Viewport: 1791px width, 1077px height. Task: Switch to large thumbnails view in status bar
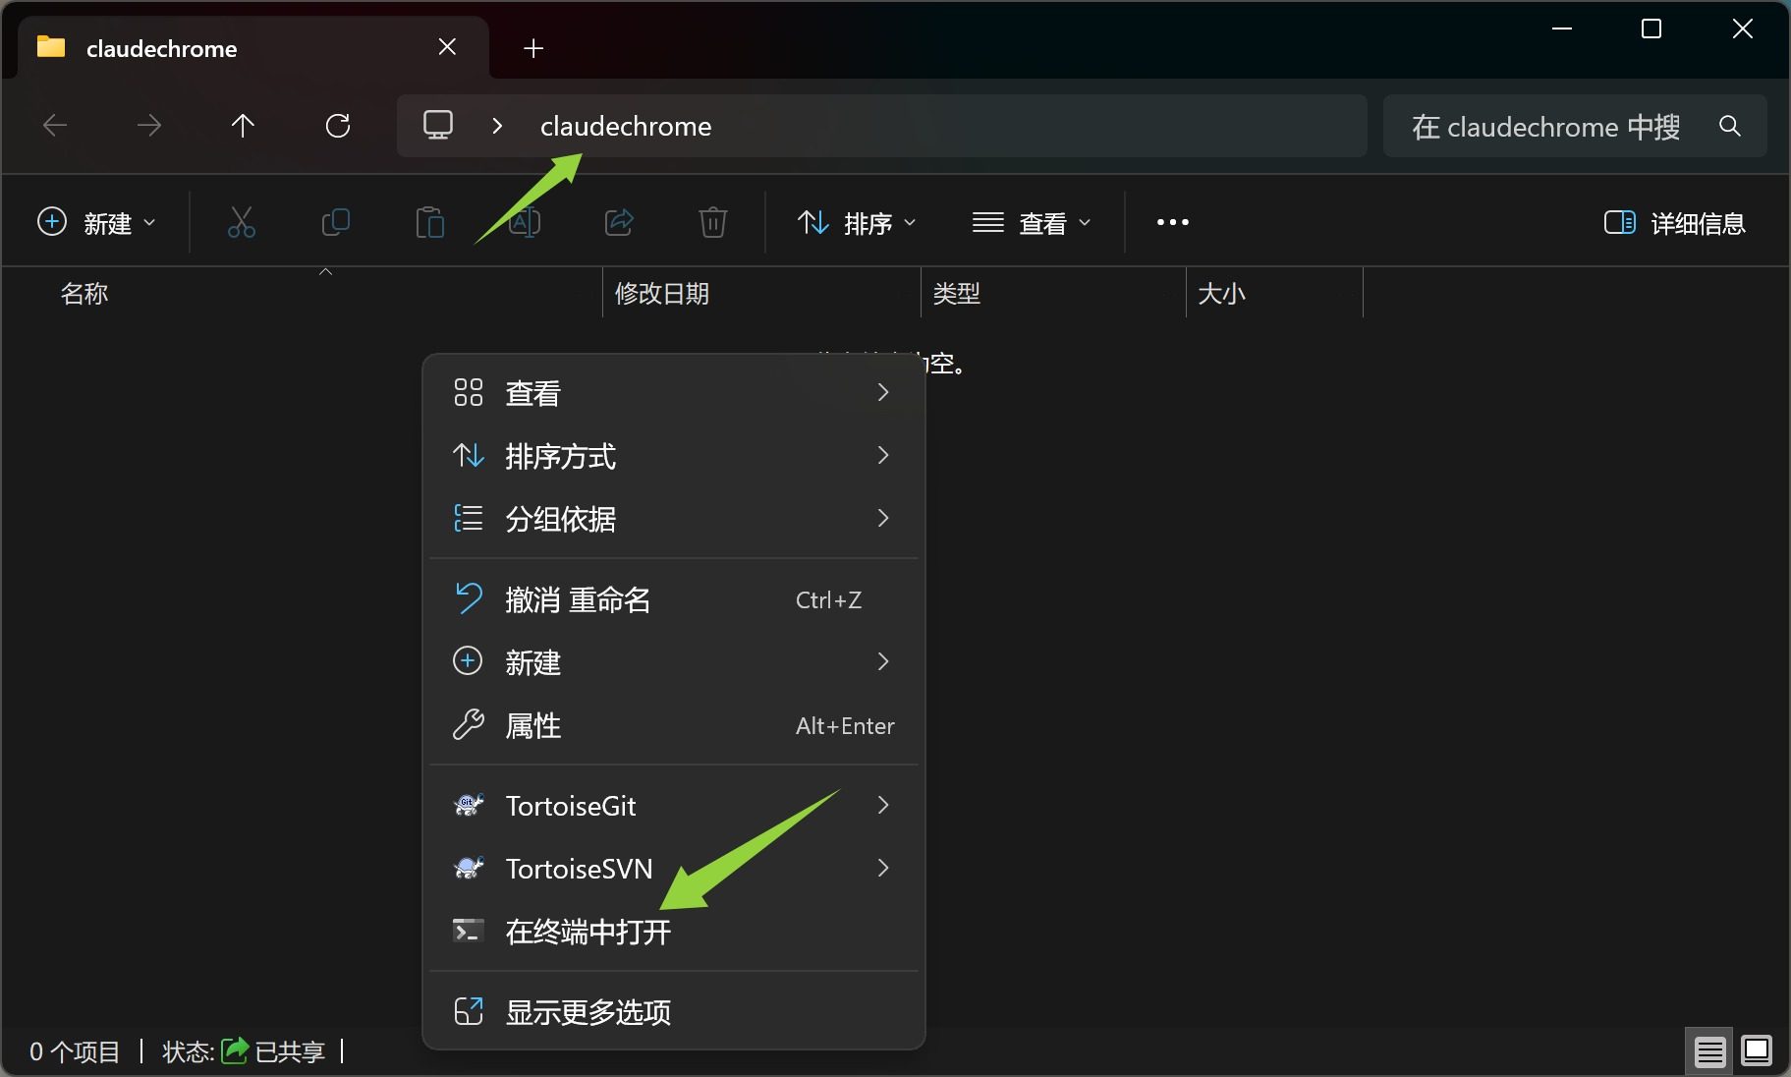point(1757,1052)
